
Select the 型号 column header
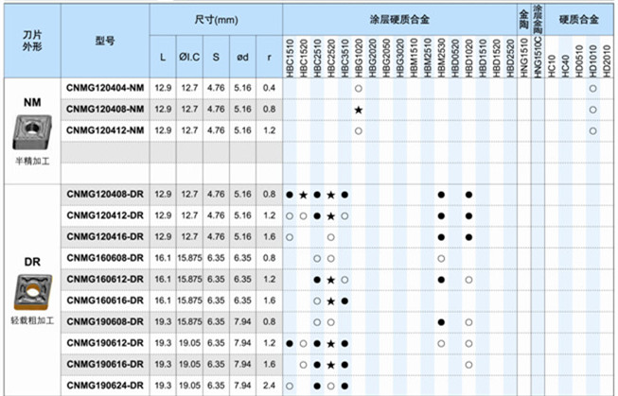tap(105, 42)
